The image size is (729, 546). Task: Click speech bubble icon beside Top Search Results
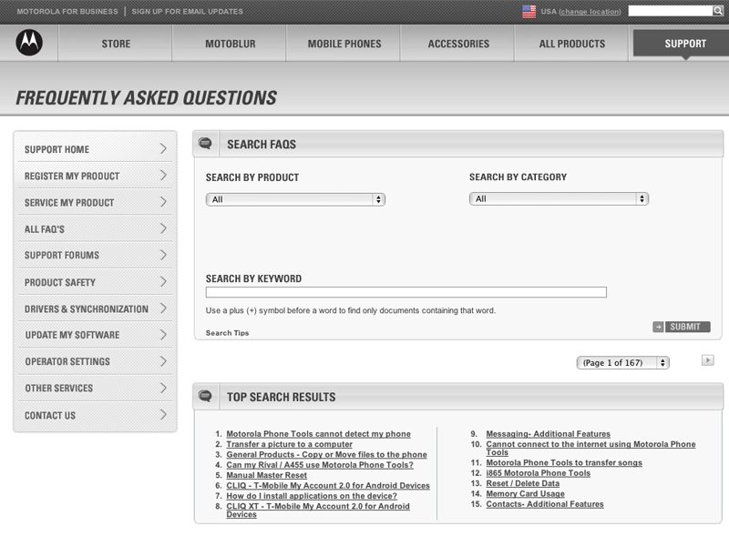(x=205, y=396)
